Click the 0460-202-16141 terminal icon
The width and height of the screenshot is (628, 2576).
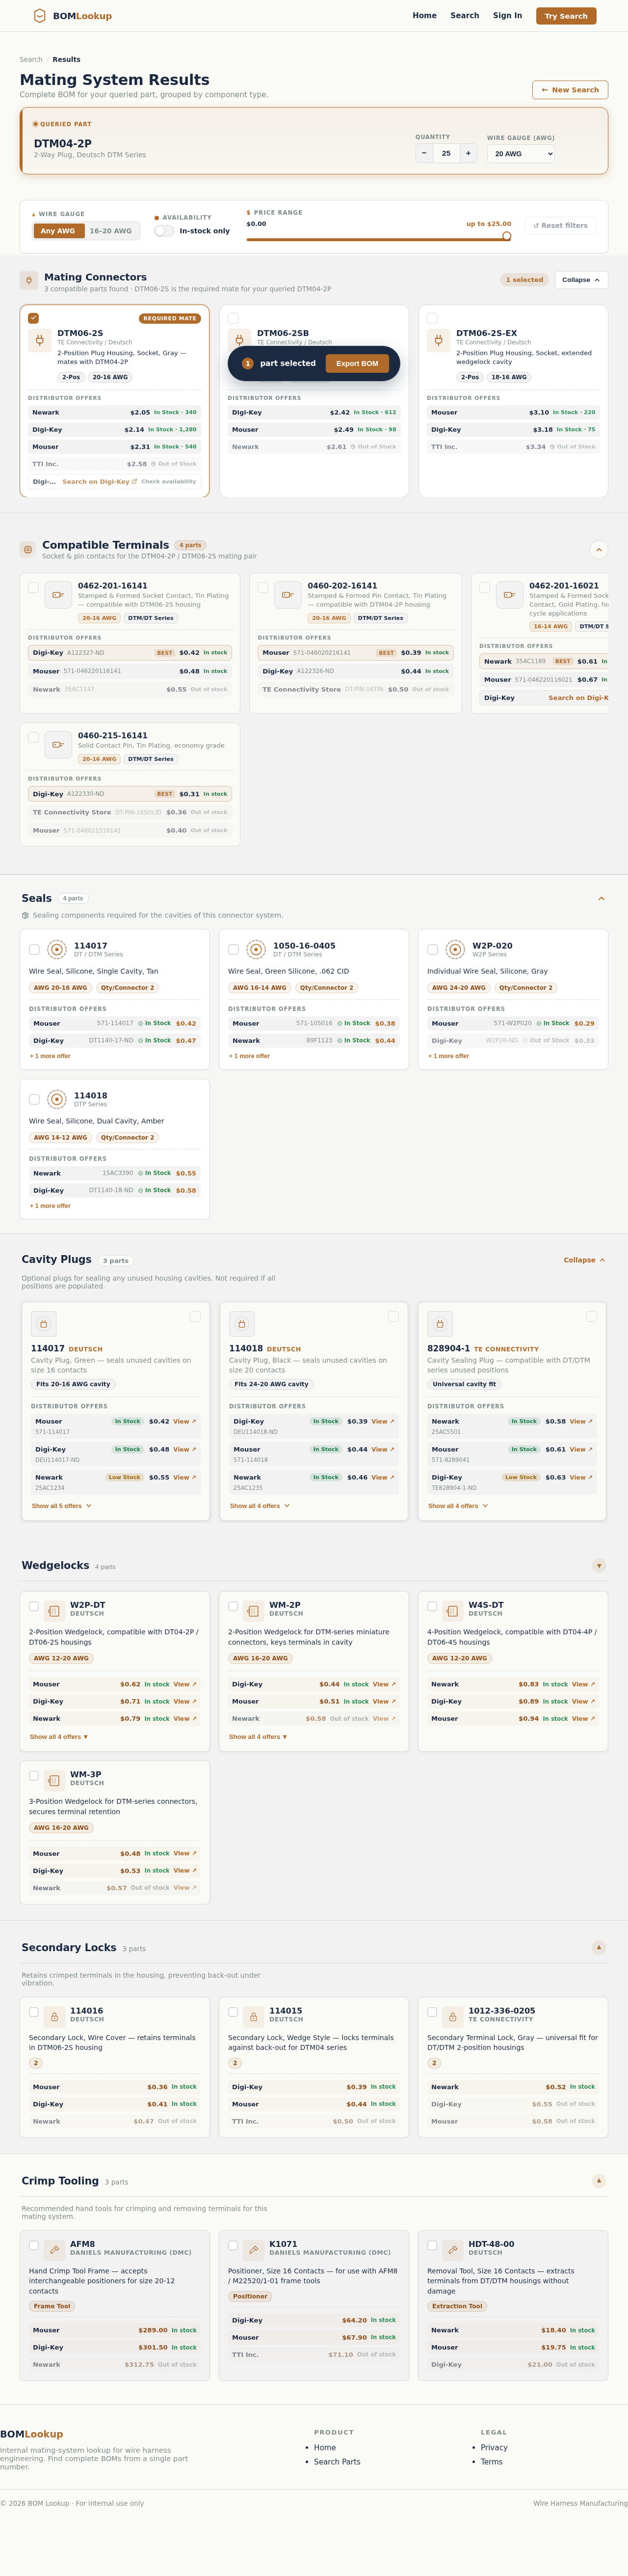pyautogui.click(x=288, y=594)
